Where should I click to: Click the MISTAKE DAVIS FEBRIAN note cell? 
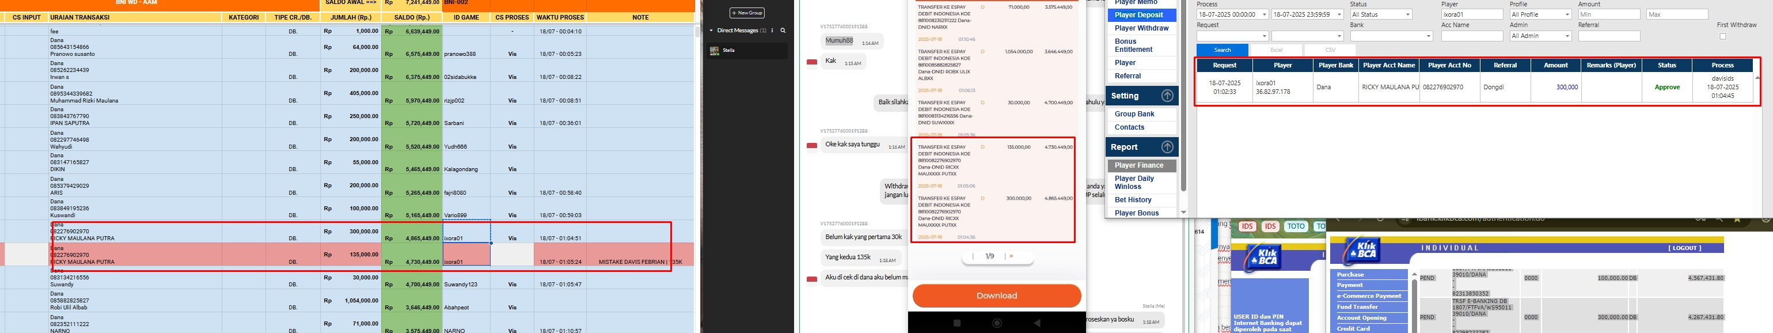tap(641, 255)
